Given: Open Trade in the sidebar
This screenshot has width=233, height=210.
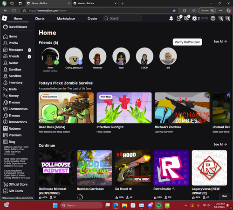Looking at the screenshot, I should point(10,89).
